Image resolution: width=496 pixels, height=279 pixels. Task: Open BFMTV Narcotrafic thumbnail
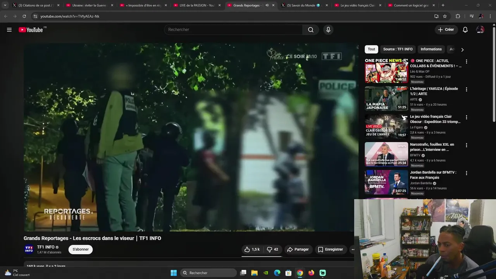[x=386, y=154]
